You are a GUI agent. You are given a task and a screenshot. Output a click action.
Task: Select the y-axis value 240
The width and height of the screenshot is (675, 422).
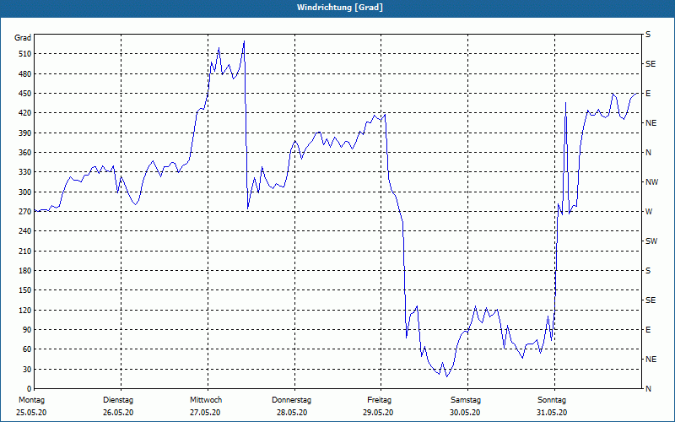pyautogui.click(x=26, y=230)
